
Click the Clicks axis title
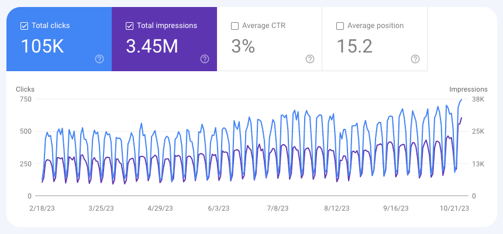pos(25,89)
